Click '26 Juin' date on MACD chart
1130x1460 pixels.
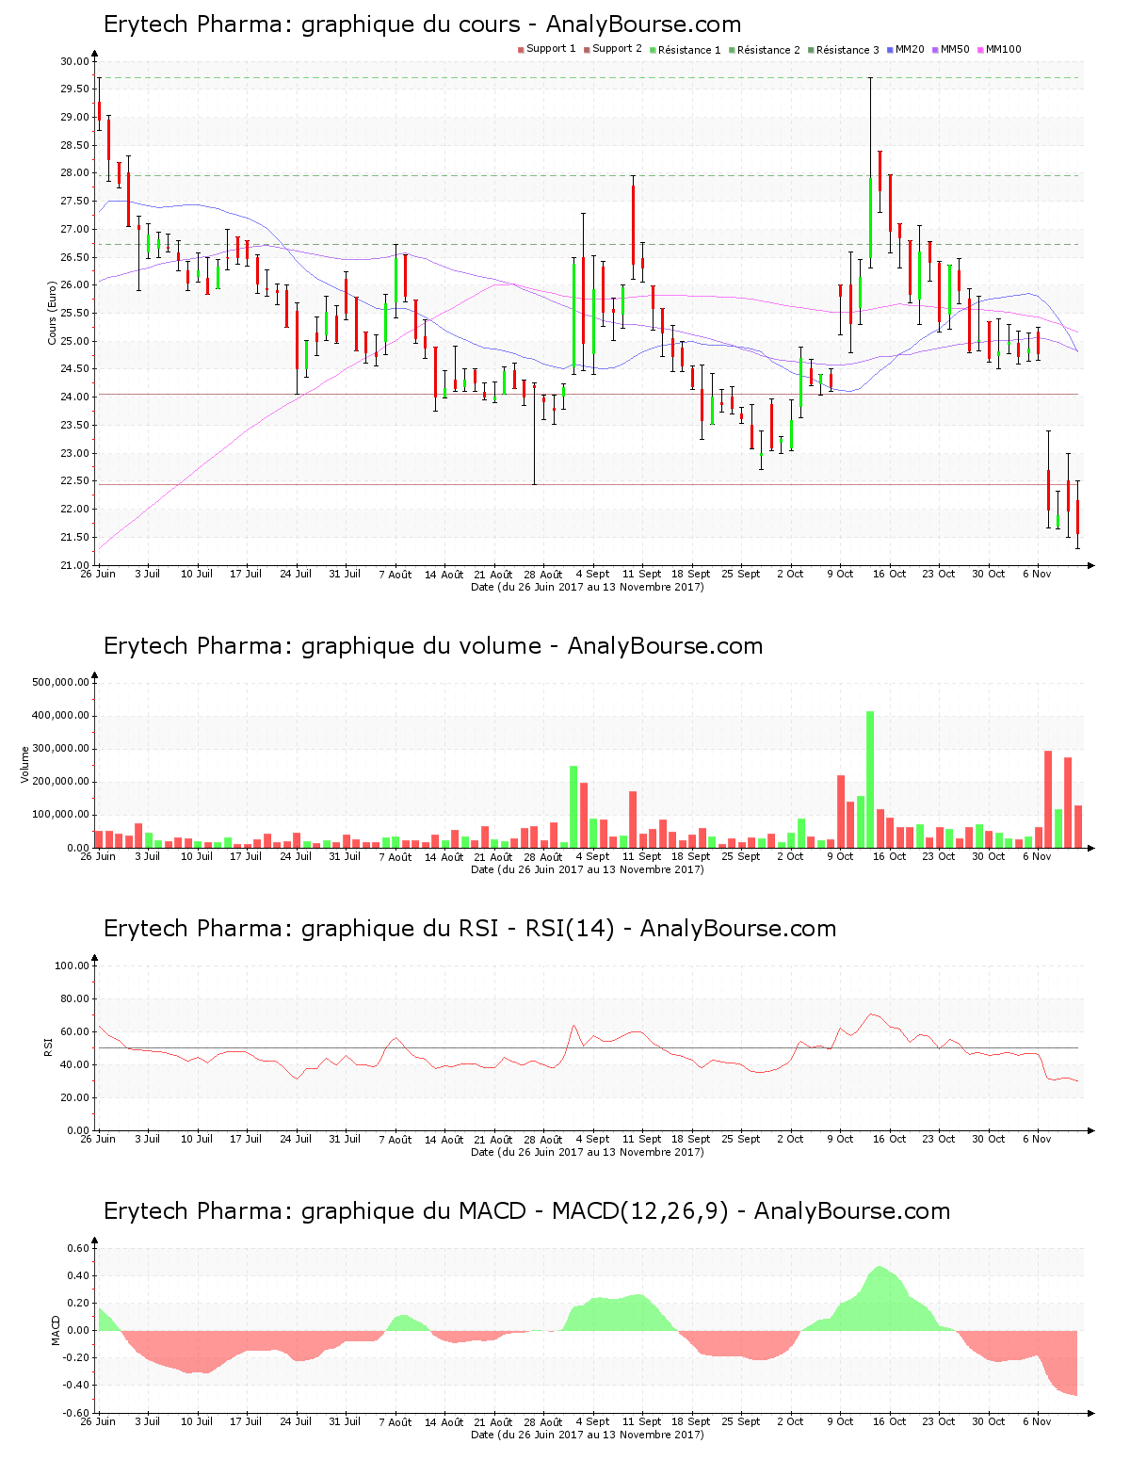[x=98, y=1421]
